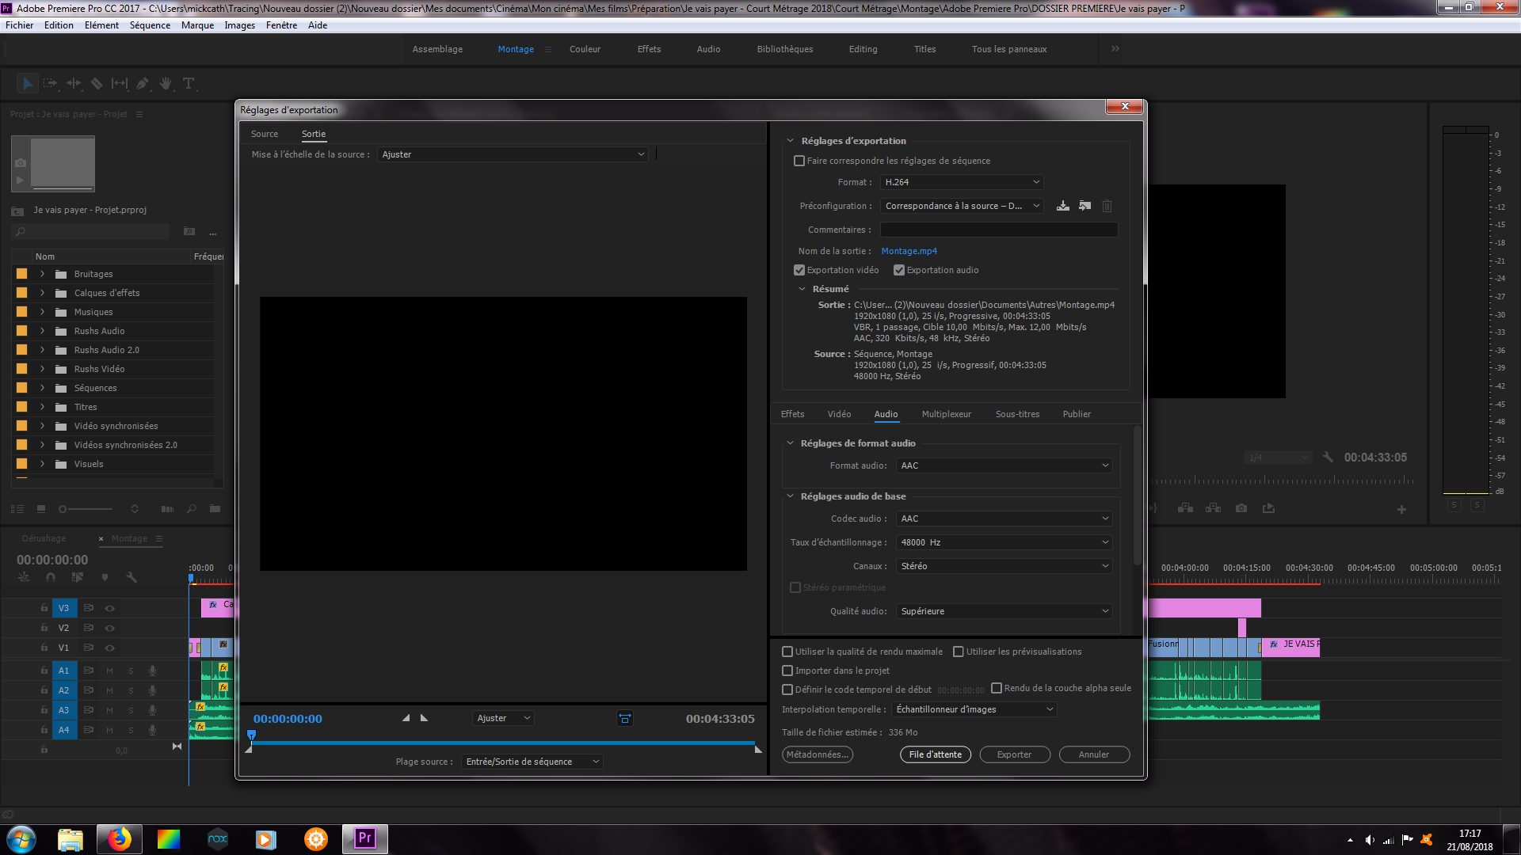Click Premiere Pro taskbar icon
The width and height of the screenshot is (1521, 855).
point(365,839)
